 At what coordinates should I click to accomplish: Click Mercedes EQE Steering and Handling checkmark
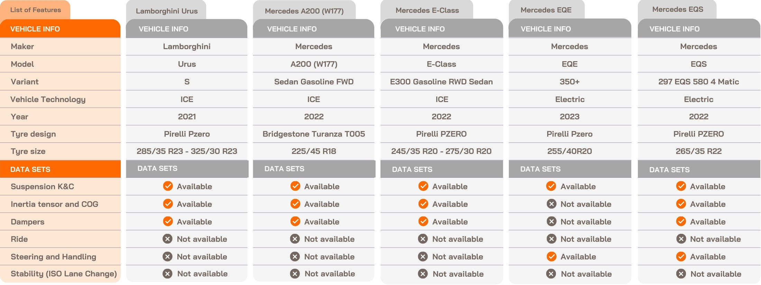551,257
